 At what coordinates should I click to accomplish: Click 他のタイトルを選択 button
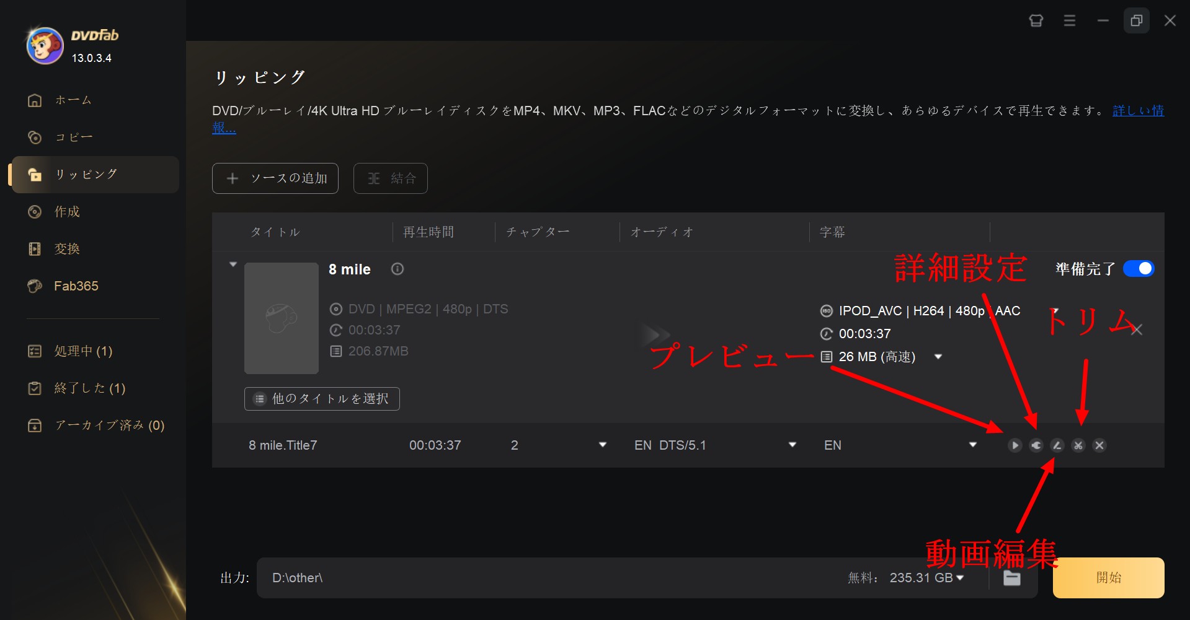click(322, 399)
